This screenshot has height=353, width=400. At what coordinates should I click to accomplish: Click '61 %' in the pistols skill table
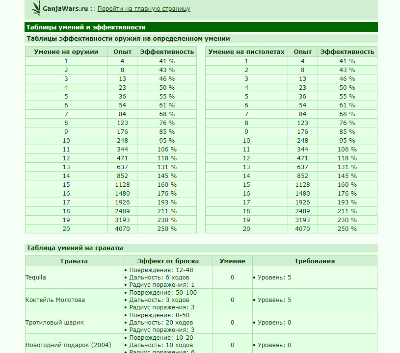point(347,105)
